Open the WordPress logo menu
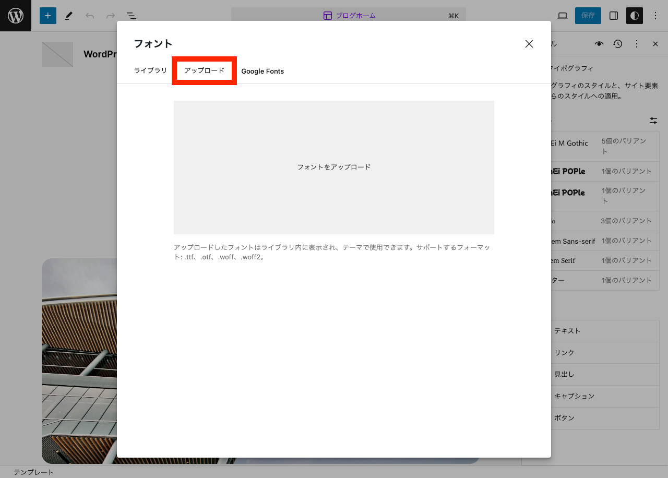Viewport: 668px width, 478px height. pos(16,16)
